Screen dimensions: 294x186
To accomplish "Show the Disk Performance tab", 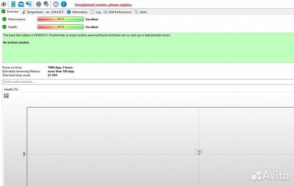I will [x=118, y=12].
